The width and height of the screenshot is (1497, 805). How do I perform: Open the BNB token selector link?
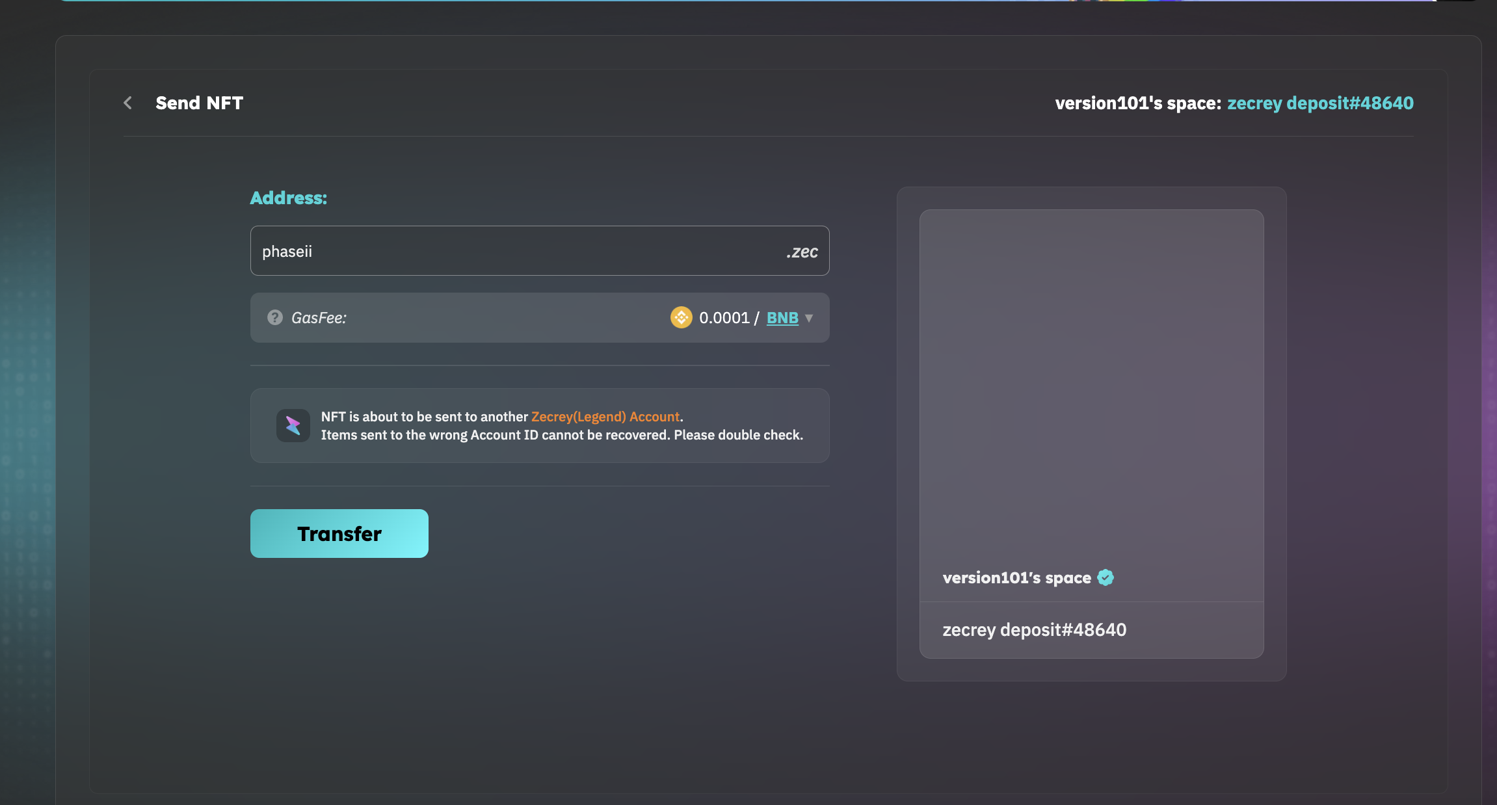click(782, 318)
